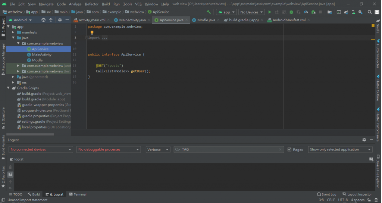This screenshot has height=203, width=382.
Task: Expand the res folder
Action: pos(13,82)
